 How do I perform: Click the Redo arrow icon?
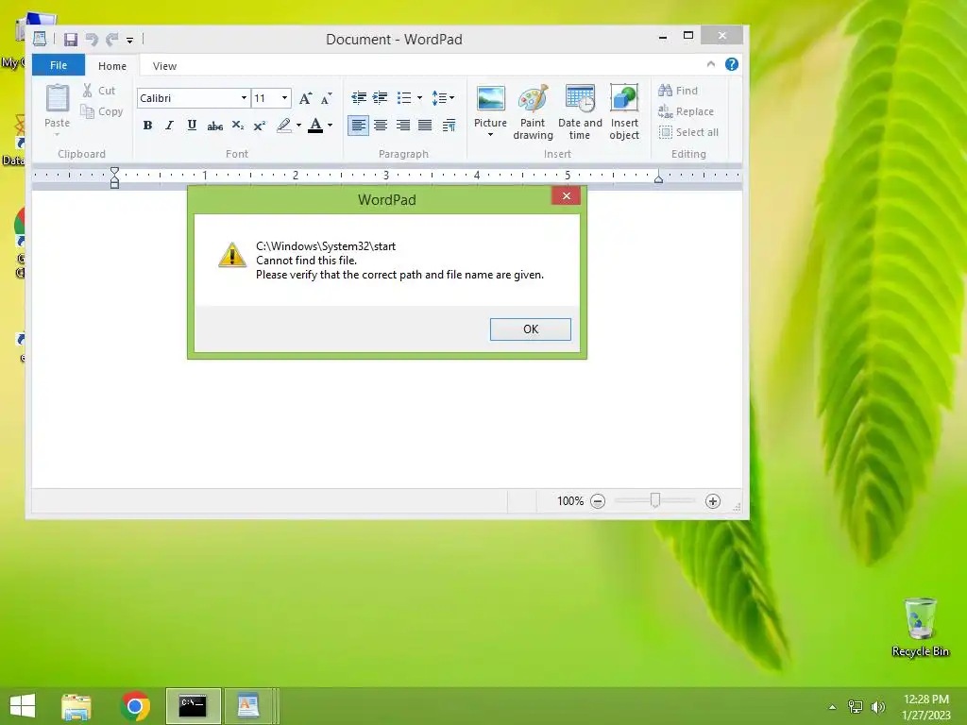tap(111, 40)
